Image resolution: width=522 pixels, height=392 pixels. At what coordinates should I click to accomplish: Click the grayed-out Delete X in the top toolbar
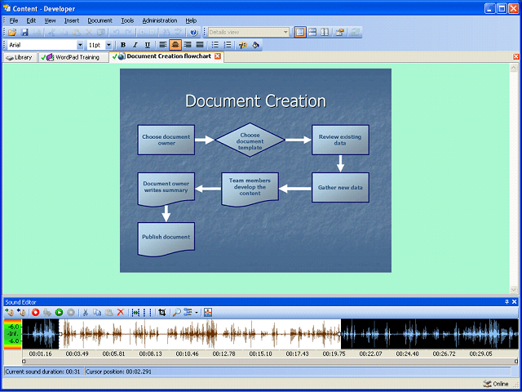pos(89,33)
